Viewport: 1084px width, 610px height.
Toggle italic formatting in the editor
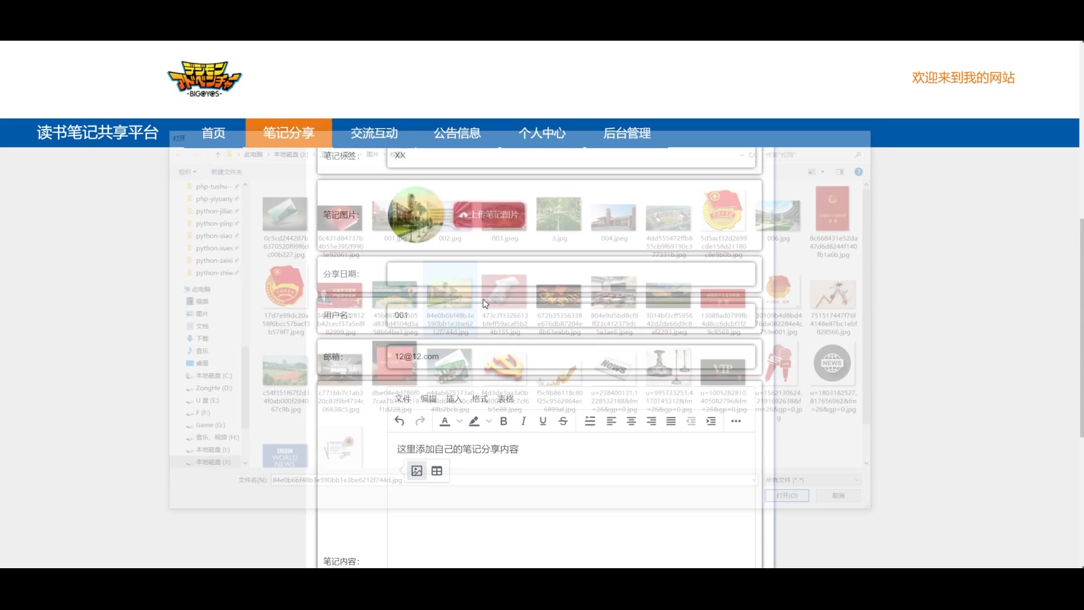click(523, 421)
